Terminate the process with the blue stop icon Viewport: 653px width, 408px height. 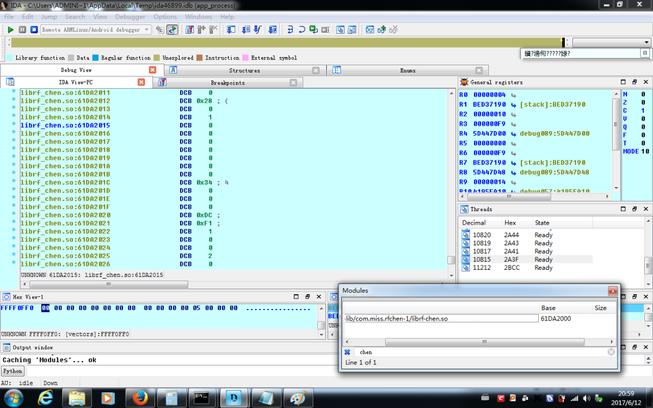click(34, 30)
